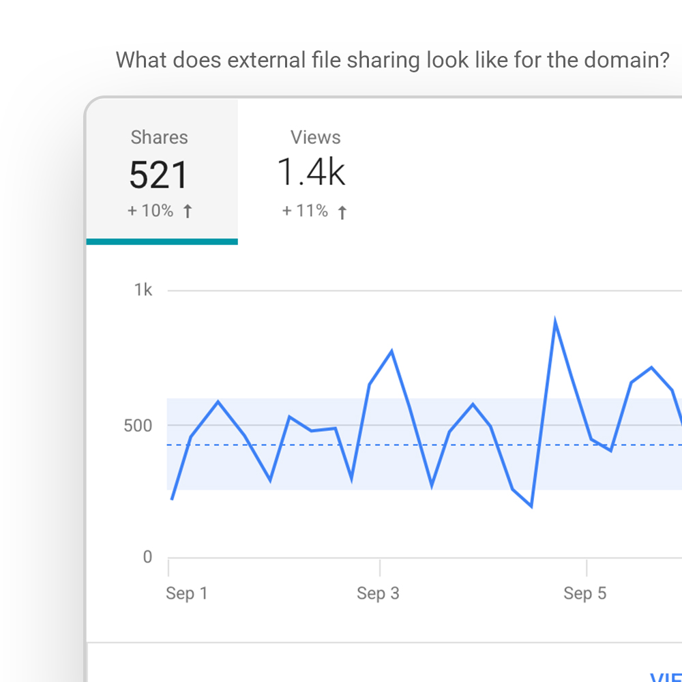Click the highest chart peak before Sep 5
The image size is (682, 682).
(x=555, y=323)
